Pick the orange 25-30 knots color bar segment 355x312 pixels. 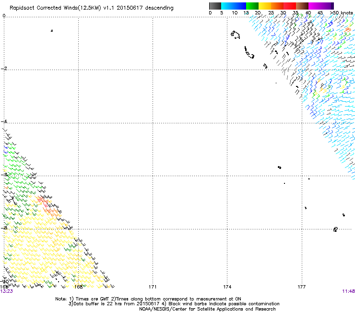coord(277,6)
